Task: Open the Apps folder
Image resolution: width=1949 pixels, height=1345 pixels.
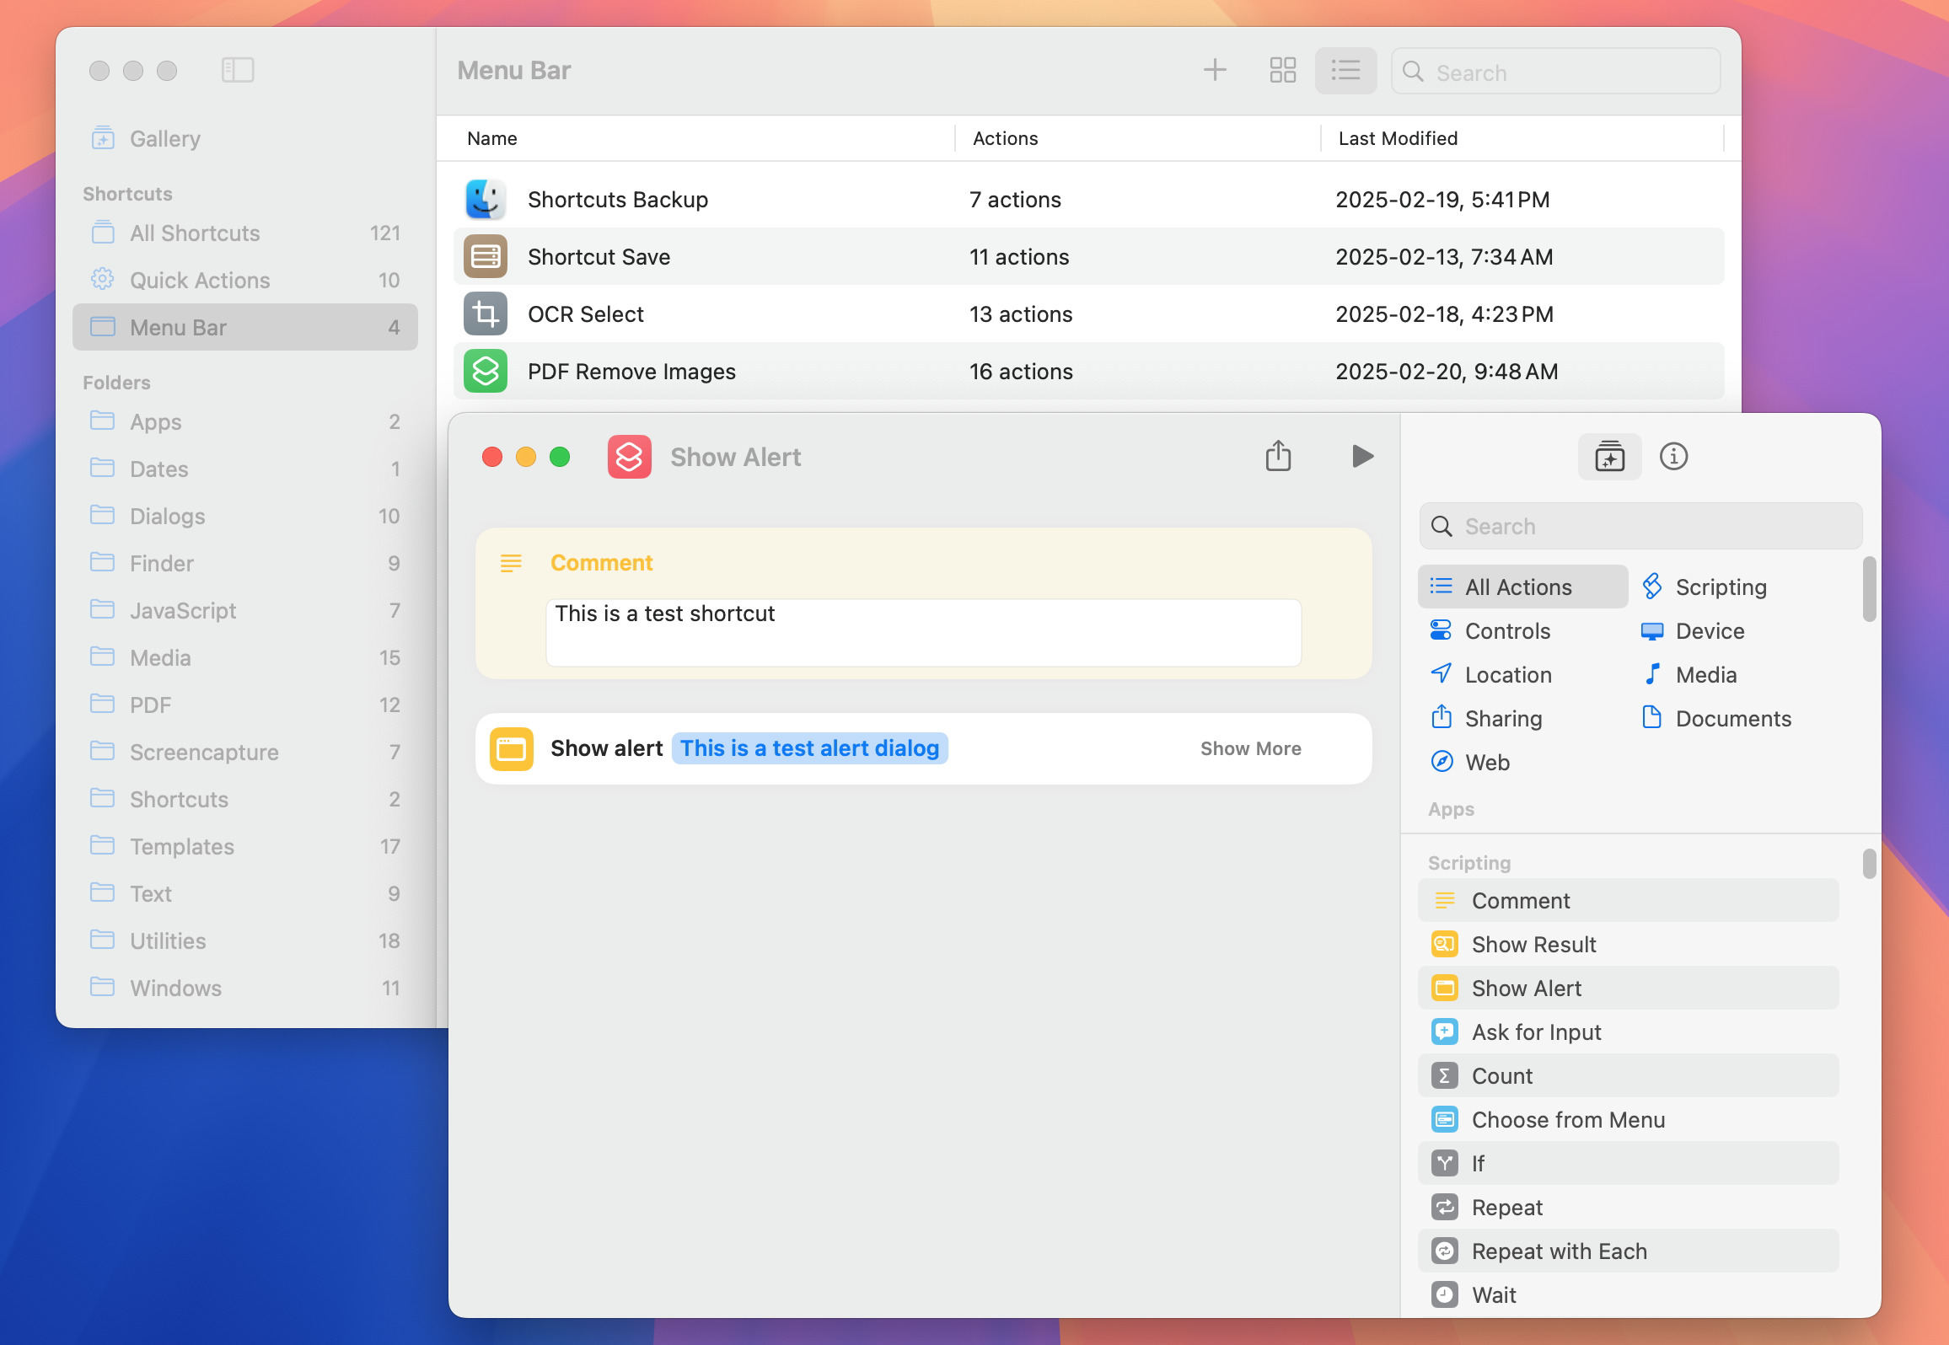Action: 244,421
